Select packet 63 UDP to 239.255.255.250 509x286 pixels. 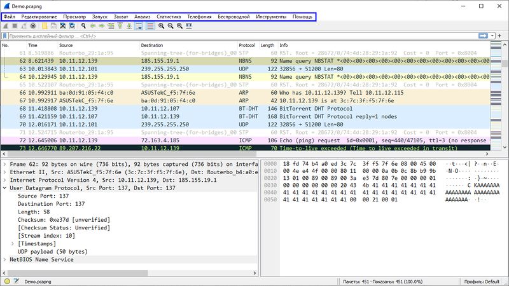245,69
